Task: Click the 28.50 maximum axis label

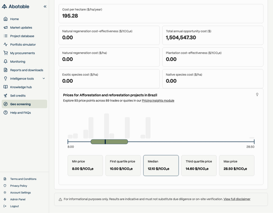Action: 251,147
